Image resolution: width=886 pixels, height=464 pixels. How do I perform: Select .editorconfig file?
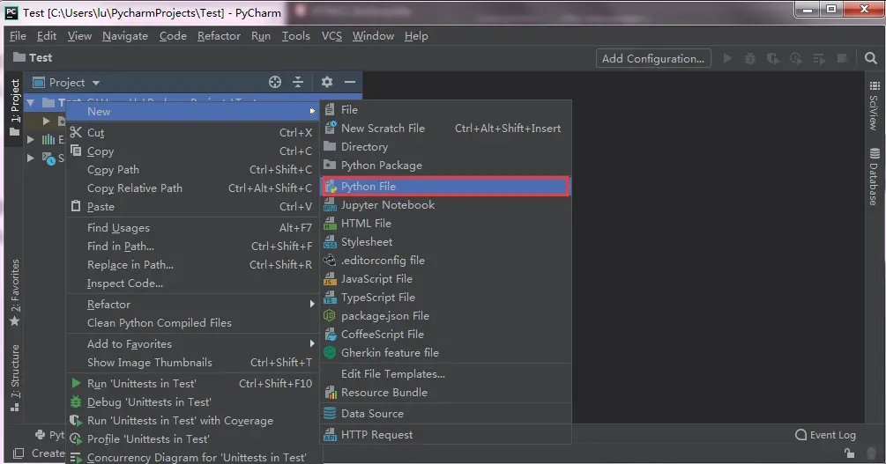(446, 261)
